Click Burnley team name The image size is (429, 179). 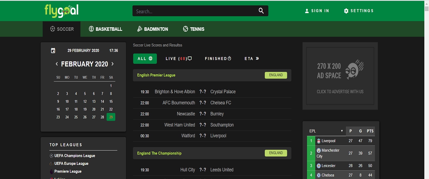(217, 114)
